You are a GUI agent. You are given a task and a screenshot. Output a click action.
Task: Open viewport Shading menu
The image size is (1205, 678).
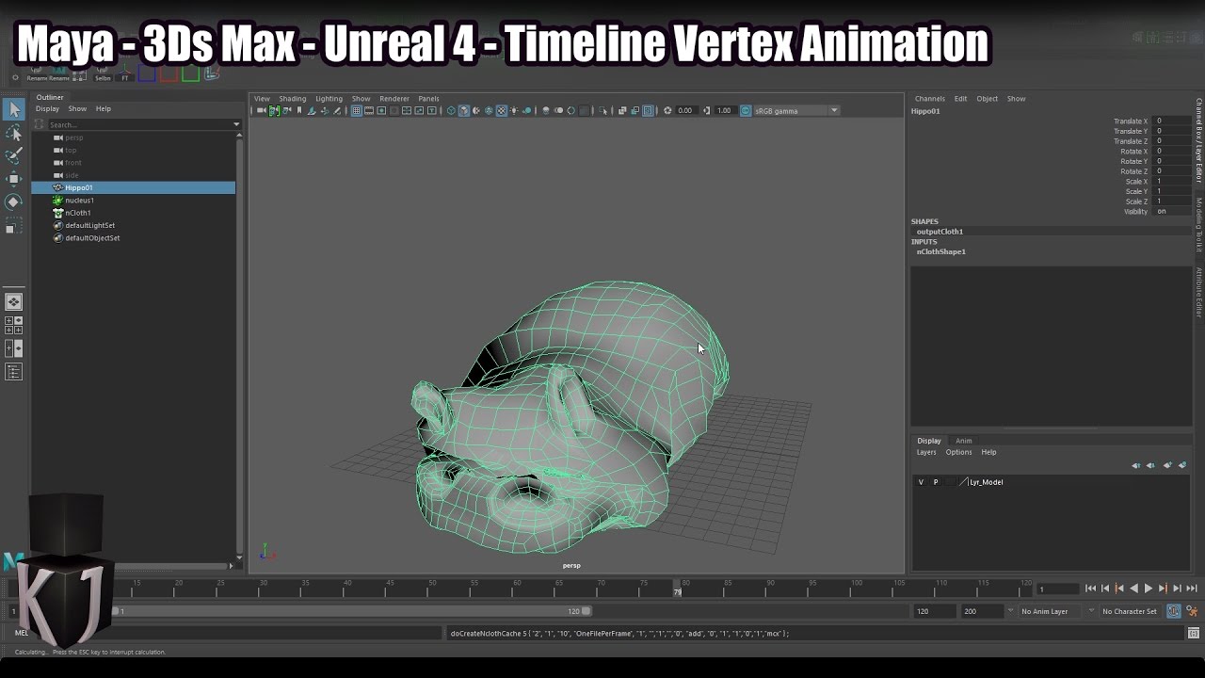point(292,99)
